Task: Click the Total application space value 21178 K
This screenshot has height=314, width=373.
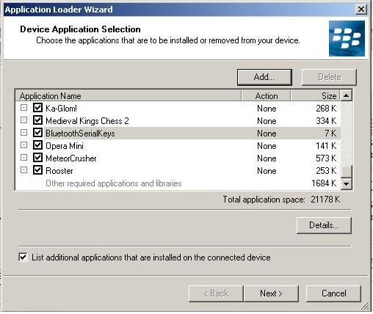Action: pos(325,200)
